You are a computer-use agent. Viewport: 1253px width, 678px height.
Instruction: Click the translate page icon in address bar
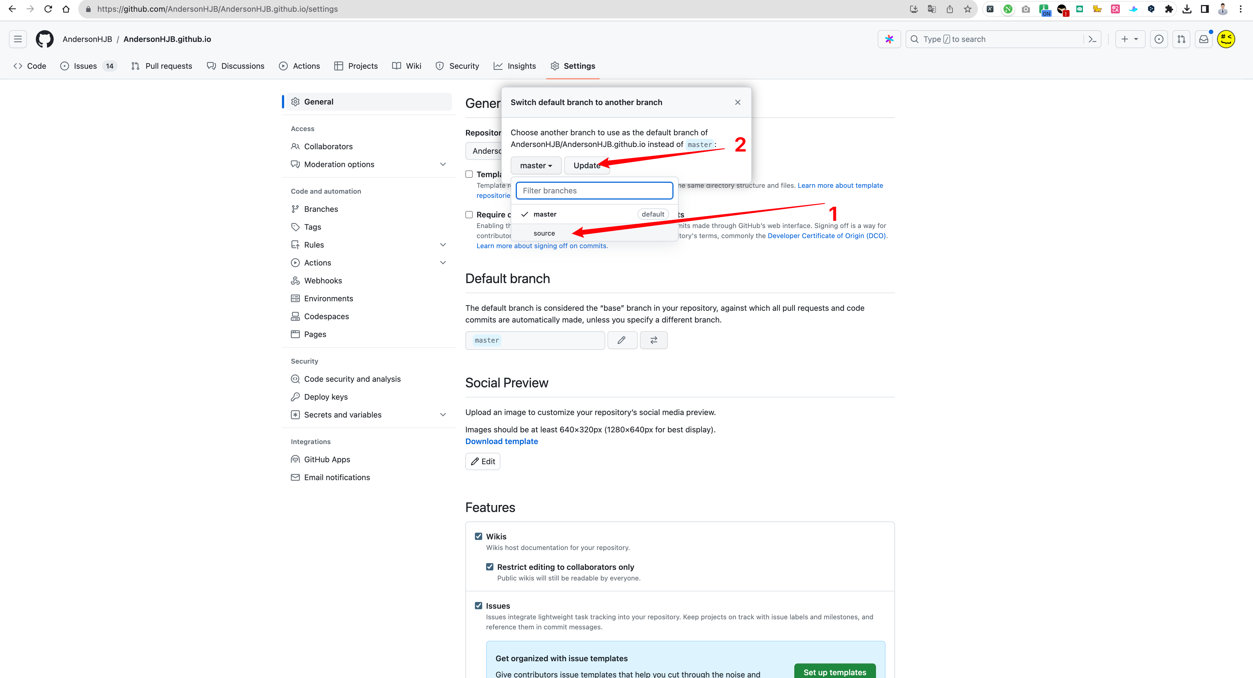pos(932,9)
